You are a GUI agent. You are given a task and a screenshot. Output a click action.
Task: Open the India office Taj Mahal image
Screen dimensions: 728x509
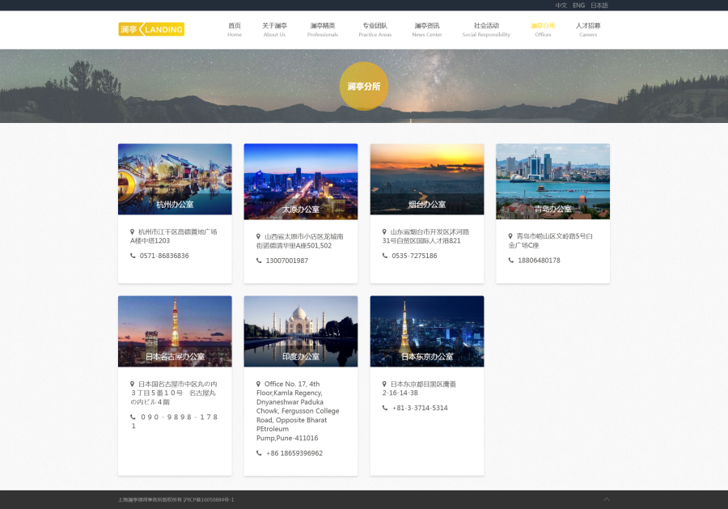pyautogui.click(x=301, y=331)
